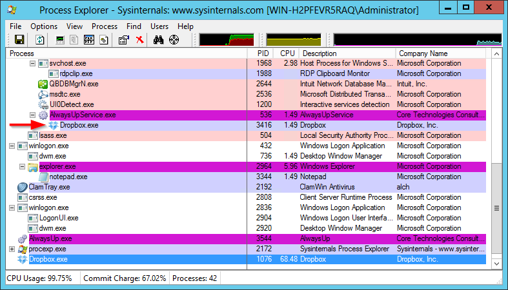508x290 pixels.
Task: Sort by the PID column header
Action: 260,53
